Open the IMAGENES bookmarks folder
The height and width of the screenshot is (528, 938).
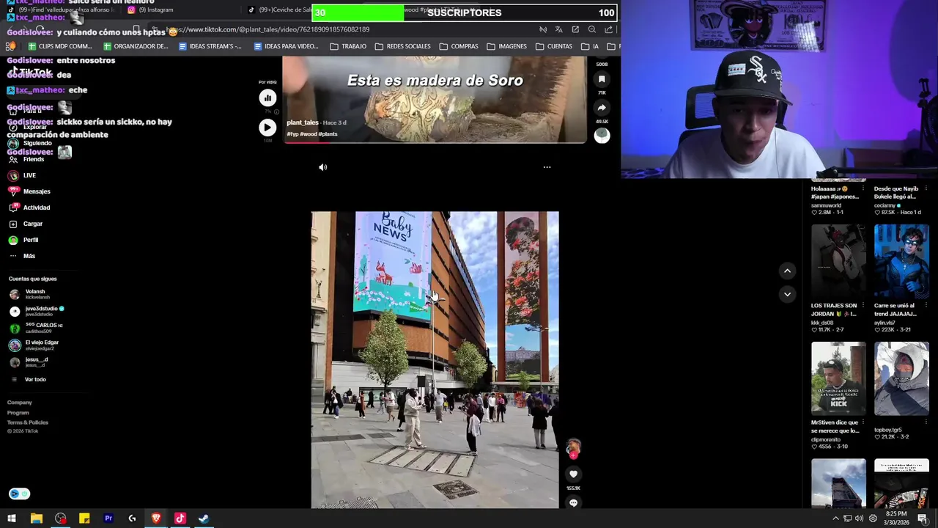tap(506, 46)
